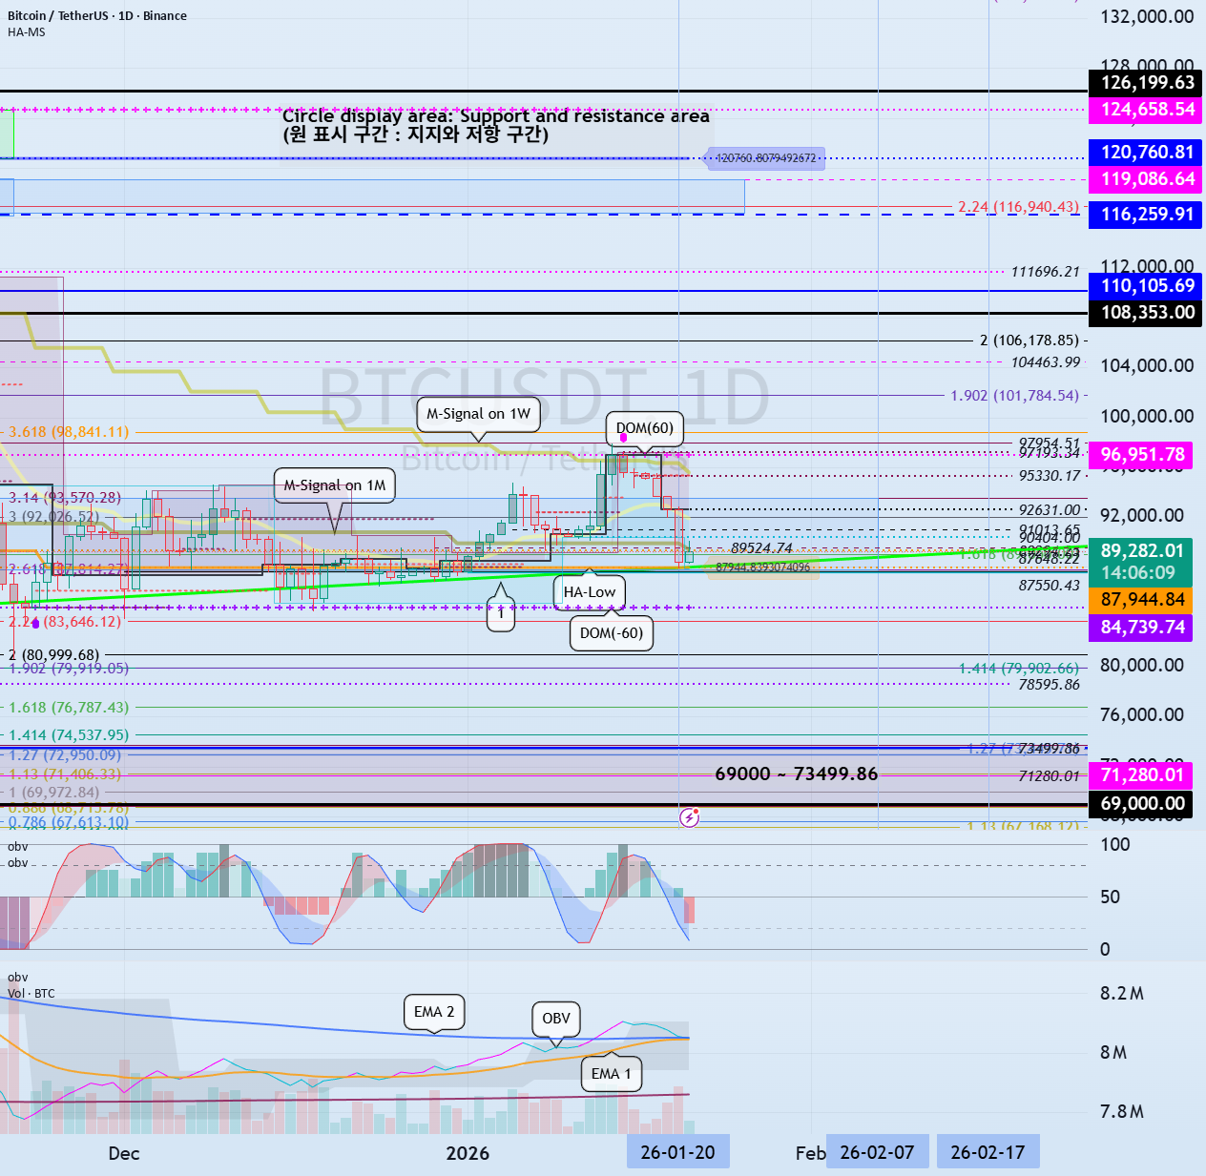
Task: Click the callout labeled 1
Action: pyautogui.click(x=501, y=614)
